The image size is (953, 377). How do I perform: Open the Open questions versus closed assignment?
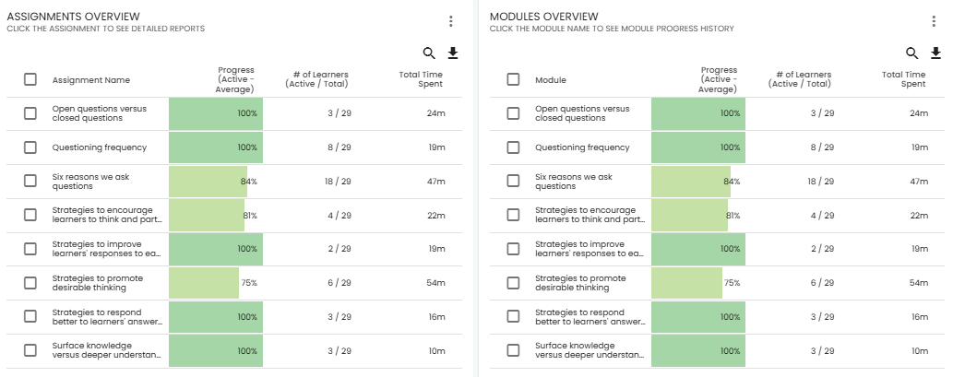99,113
